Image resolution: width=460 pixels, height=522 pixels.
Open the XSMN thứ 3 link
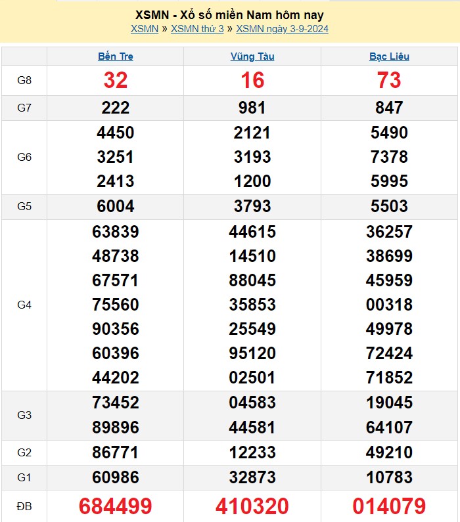pos(197,29)
